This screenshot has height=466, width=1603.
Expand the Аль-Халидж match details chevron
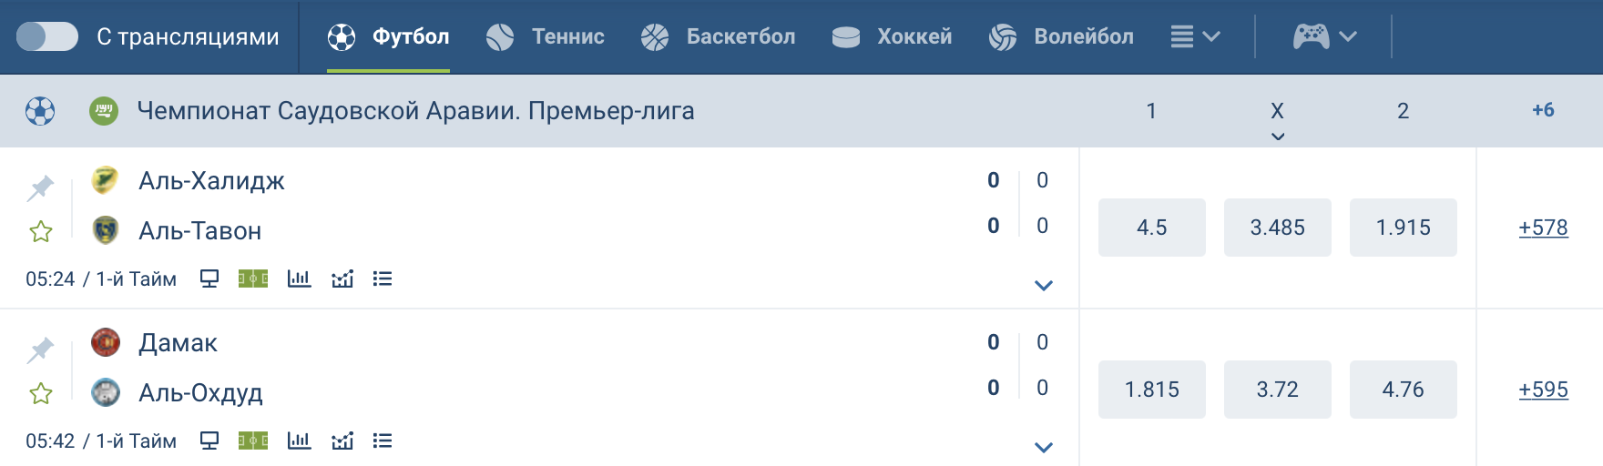(x=1044, y=286)
